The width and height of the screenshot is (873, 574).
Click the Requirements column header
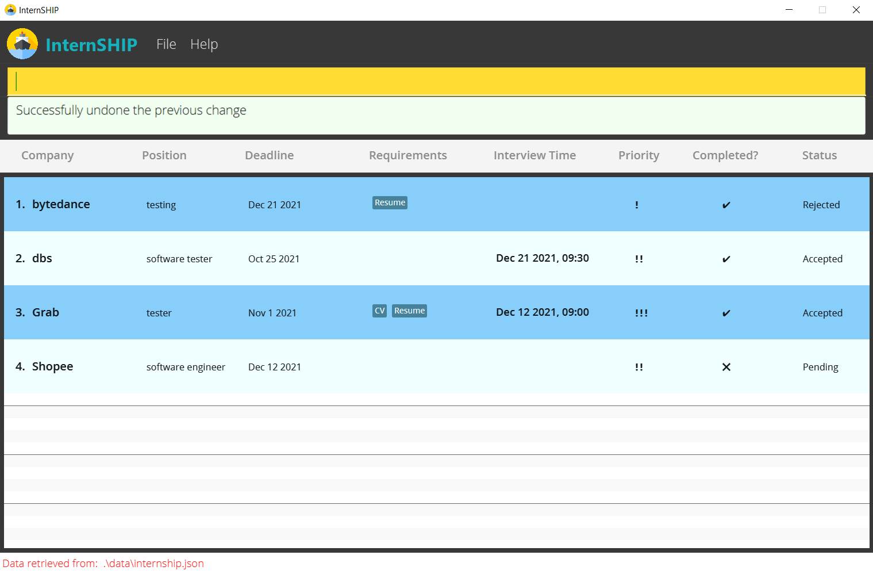point(408,155)
